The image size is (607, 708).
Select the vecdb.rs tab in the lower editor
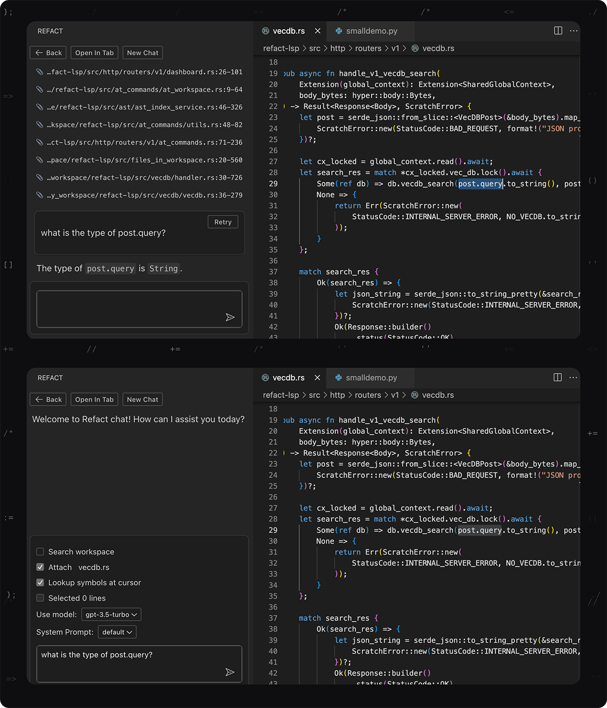(x=288, y=378)
